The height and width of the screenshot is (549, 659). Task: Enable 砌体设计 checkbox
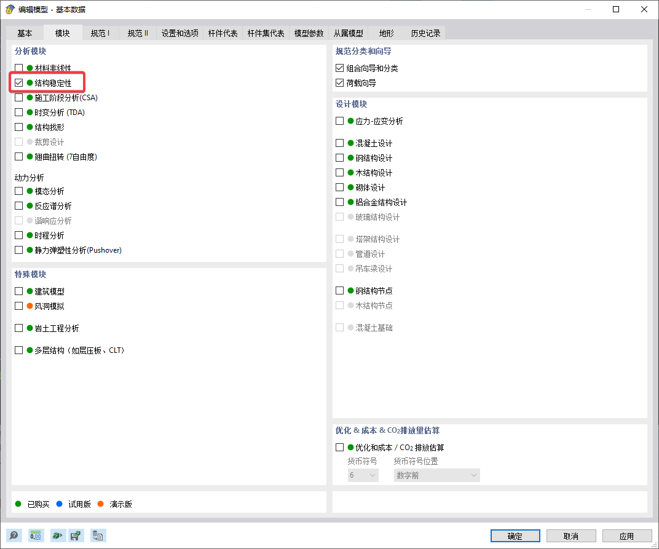tap(339, 187)
